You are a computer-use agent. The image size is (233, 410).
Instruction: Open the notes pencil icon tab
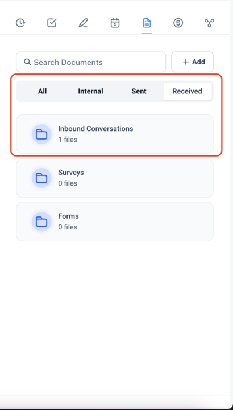click(83, 23)
